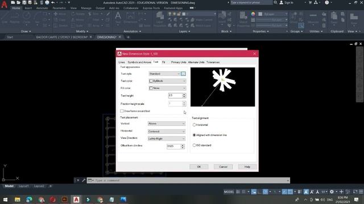Open workspace switching gear icon
364x204 pixels.
click(x=332, y=192)
